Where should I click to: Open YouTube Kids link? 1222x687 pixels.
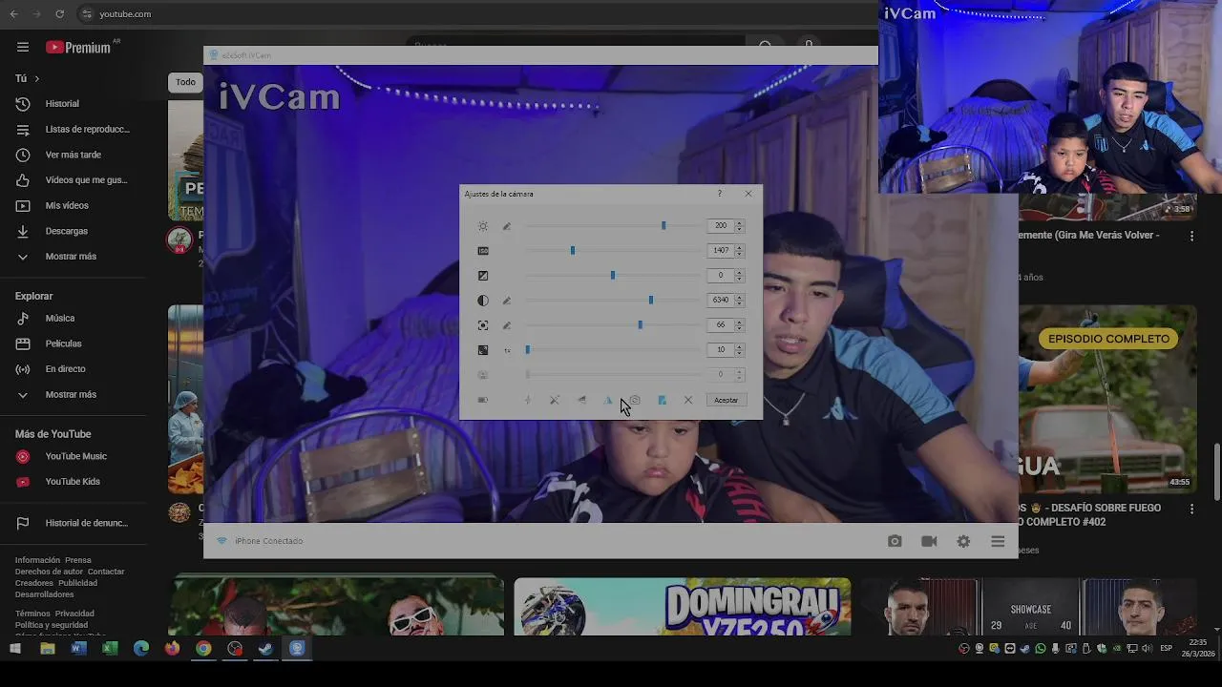tap(73, 482)
